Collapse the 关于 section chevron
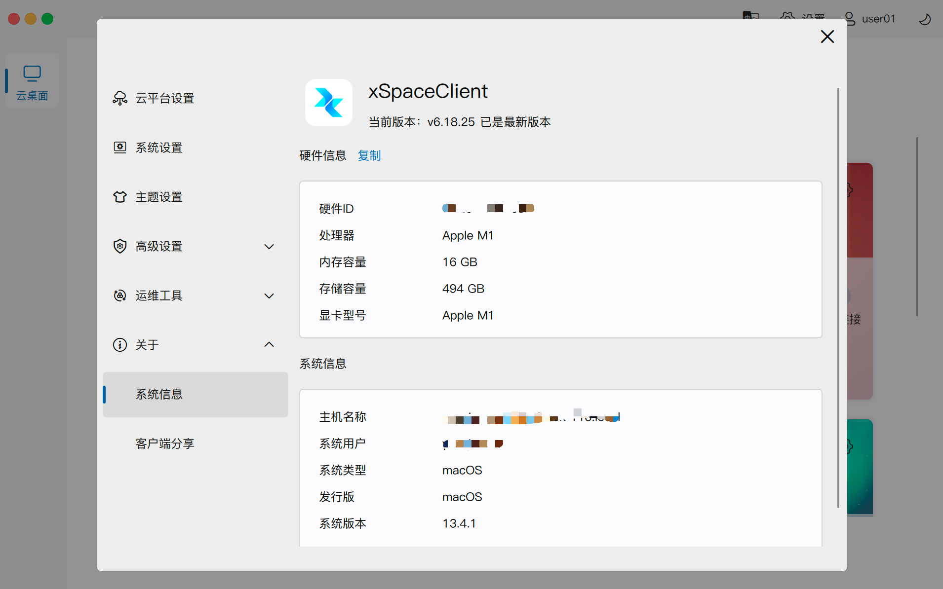 coord(269,345)
